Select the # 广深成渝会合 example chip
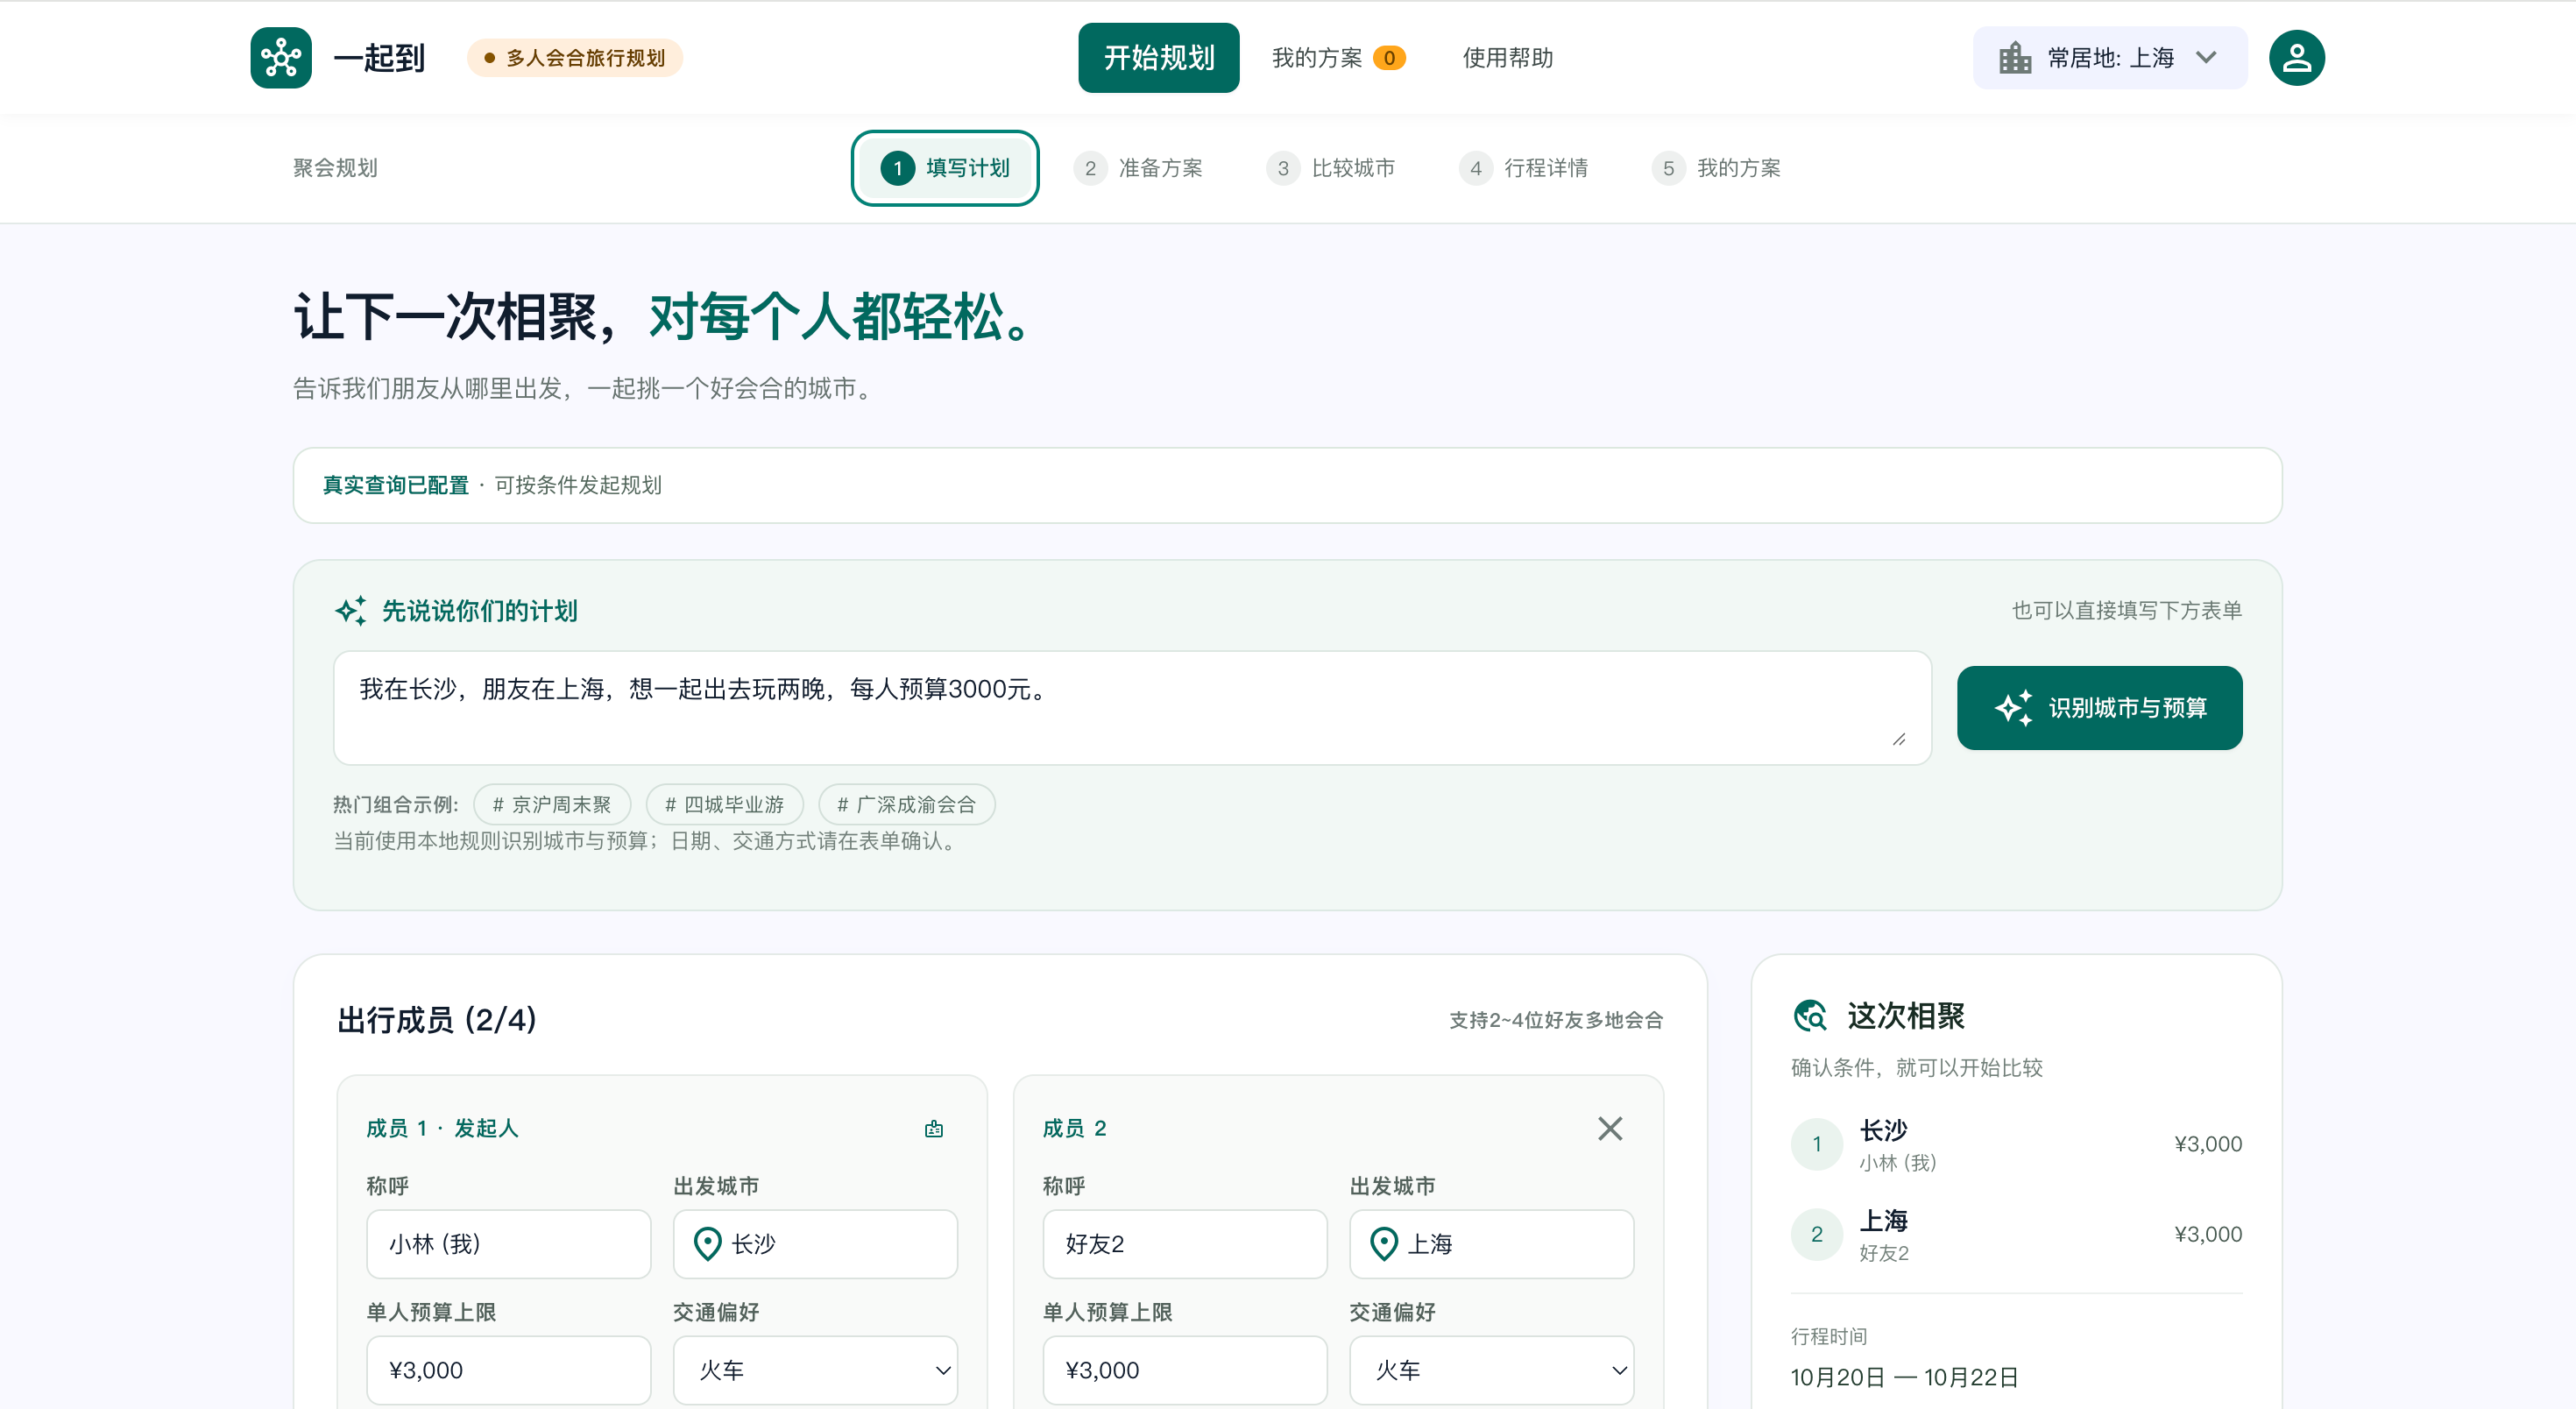Screen dimensions: 2576x1409 click(x=906, y=804)
